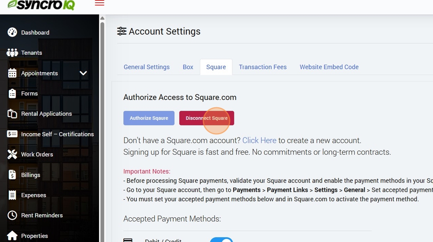Click the Billings invoice icon
The image size is (433, 242).
click(x=12, y=175)
